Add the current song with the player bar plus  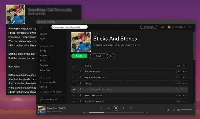pyautogui.click(x=70, y=108)
